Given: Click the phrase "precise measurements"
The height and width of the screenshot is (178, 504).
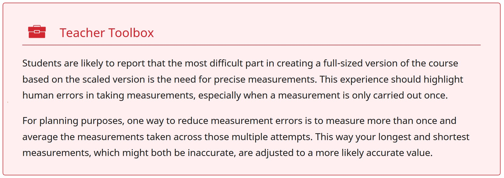Looking at the screenshot, I should tap(265, 79).
